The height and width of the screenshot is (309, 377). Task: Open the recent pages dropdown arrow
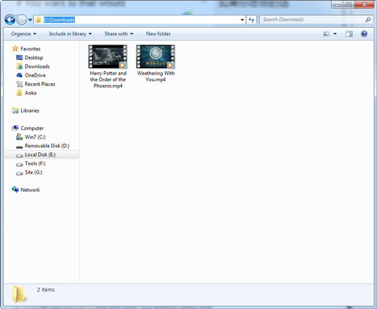[x=30, y=20]
